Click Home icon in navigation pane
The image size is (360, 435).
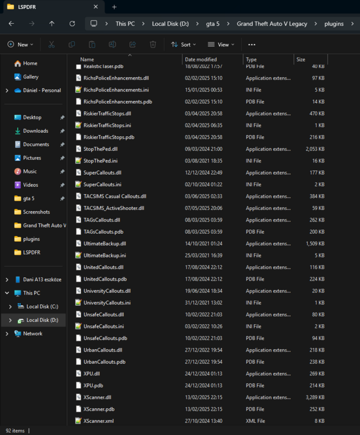pos(17,64)
